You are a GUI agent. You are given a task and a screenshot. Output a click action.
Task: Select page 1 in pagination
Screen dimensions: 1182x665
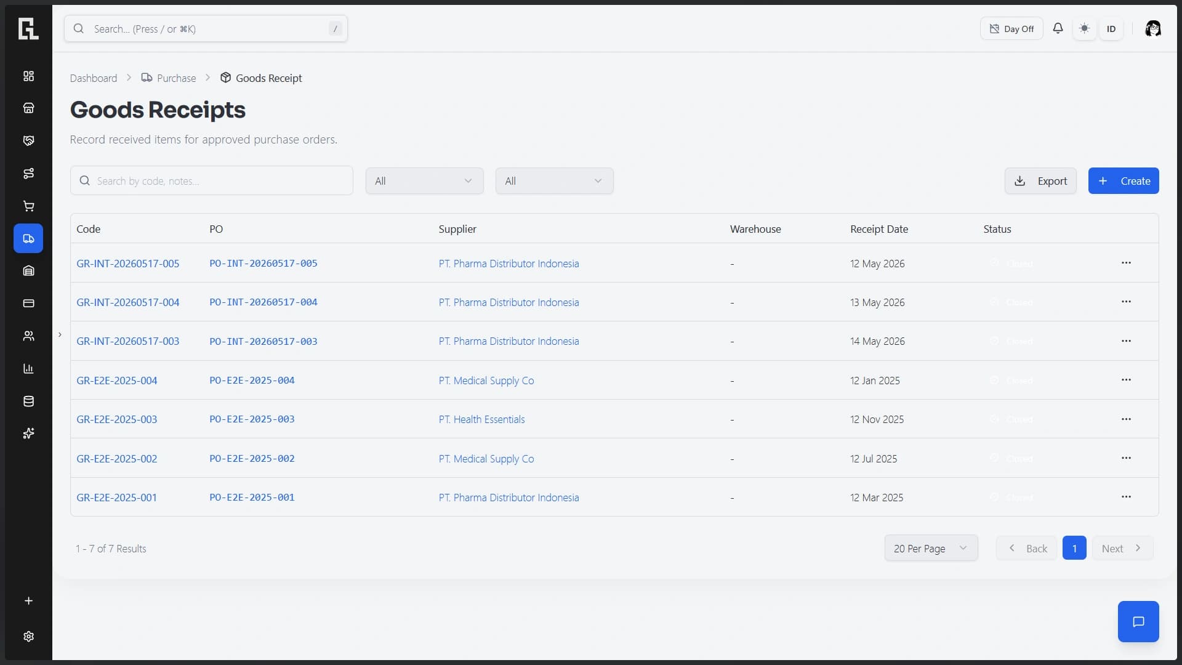(x=1074, y=548)
